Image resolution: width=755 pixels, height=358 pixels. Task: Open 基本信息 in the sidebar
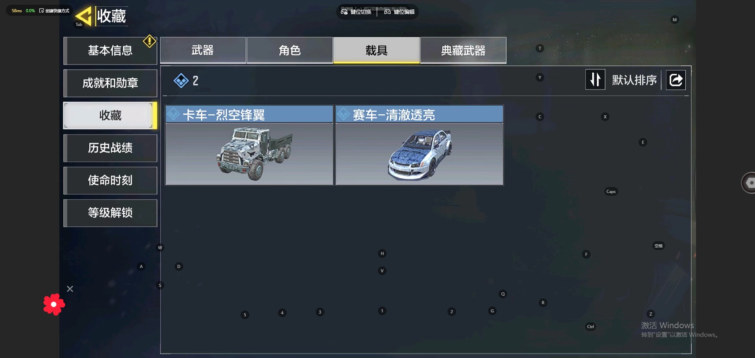(110, 51)
